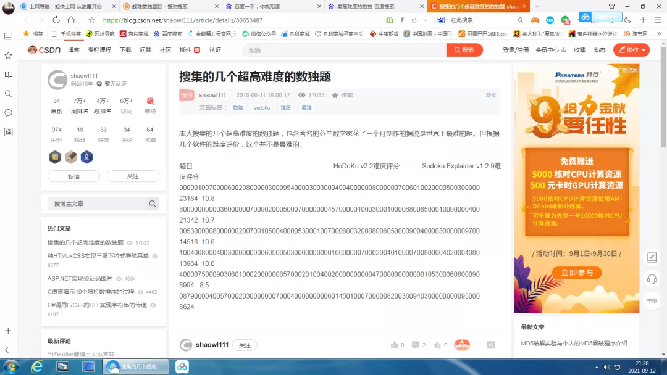The height and width of the screenshot is (375, 667).
Task: Open 问答 in CSDN navigation
Action: coord(146,50)
